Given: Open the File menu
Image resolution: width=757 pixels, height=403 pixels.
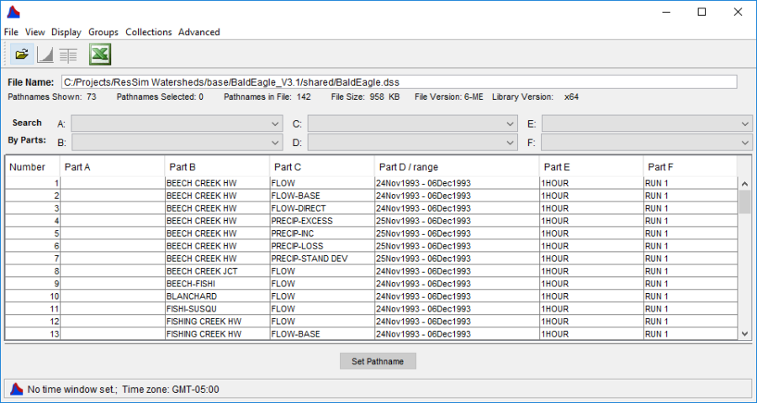Looking at the screenshot, I should click(x=11, y=32).
